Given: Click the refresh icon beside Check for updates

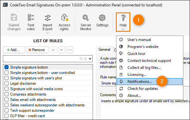Looking at the screenshot, I should click(121, 89).
